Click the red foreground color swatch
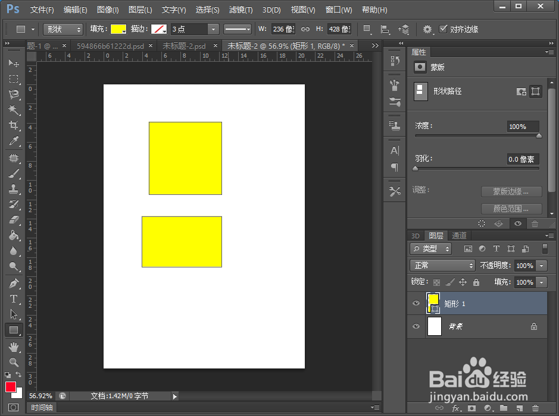 pyautogui.click(x=10, y=387)
